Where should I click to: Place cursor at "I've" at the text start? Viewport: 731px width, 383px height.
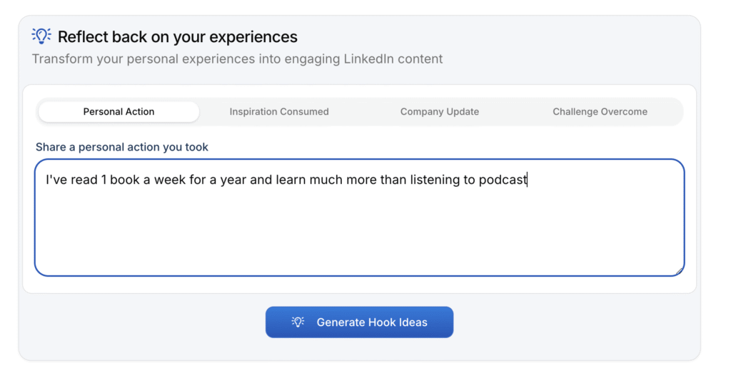56,180
